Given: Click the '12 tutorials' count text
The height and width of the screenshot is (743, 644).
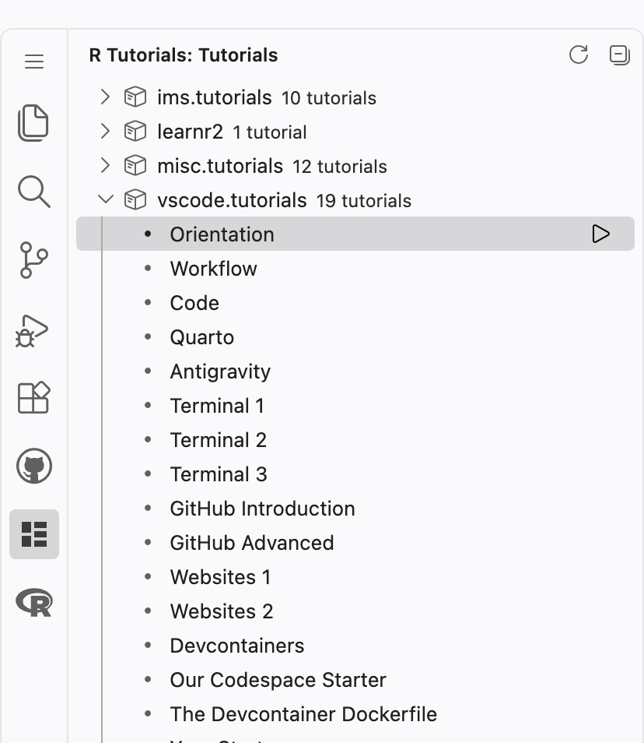Looking at the screenshot, I should [x=340, y=167].
